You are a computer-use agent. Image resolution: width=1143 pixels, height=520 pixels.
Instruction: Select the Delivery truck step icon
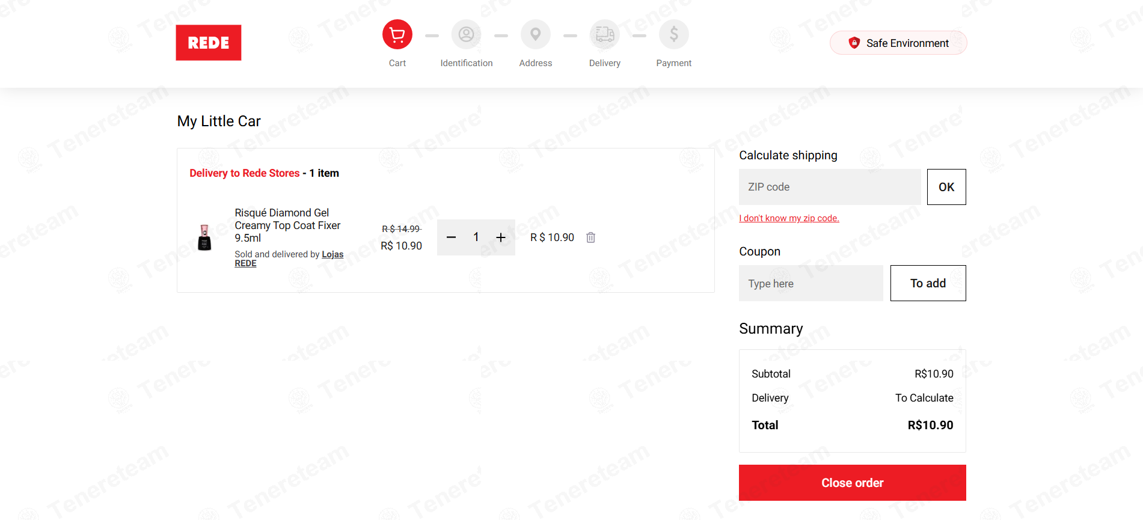pos(605,35)
